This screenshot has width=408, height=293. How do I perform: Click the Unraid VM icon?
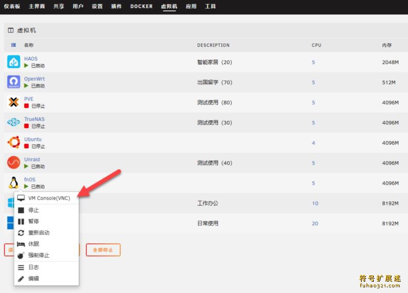click(14, 163)
